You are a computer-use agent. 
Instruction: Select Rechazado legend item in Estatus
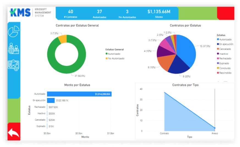(225, 59)
